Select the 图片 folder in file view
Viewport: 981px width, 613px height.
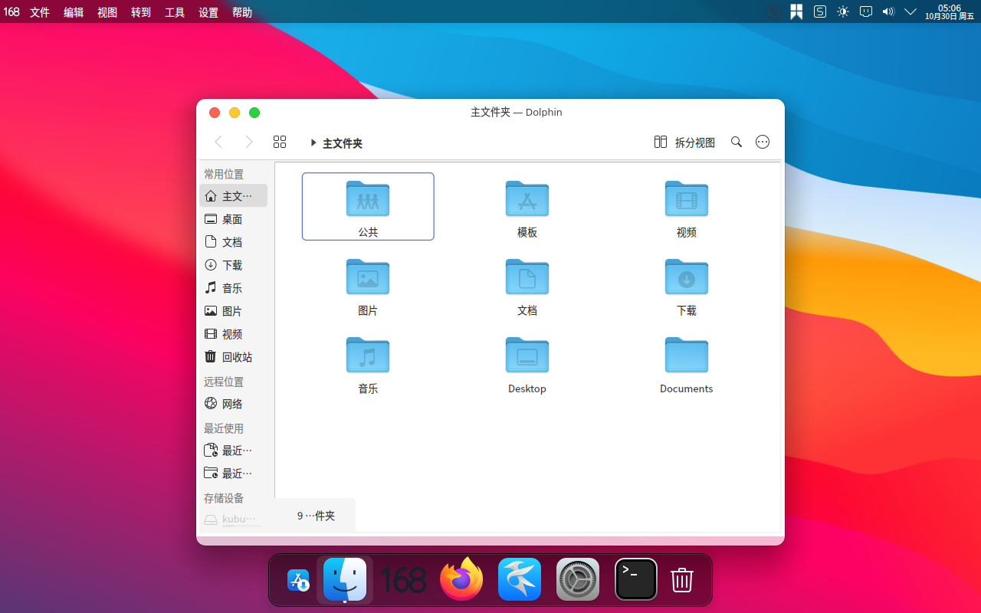368,287
